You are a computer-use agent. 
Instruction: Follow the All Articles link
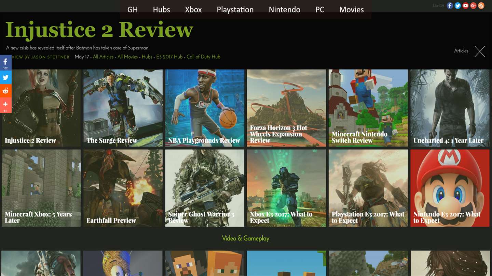click(x=103, y=57)
